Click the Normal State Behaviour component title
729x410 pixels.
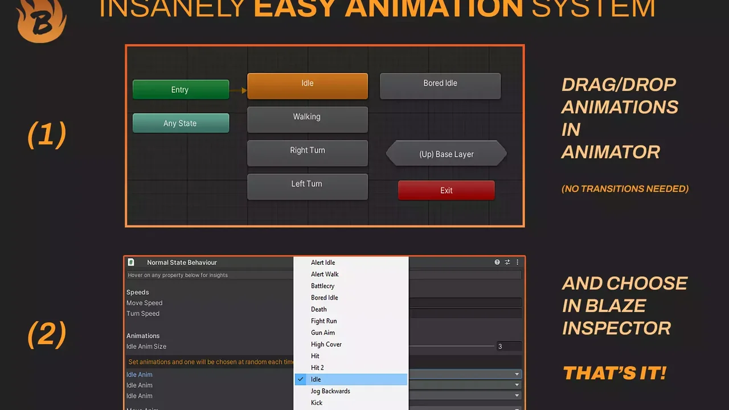182,263
